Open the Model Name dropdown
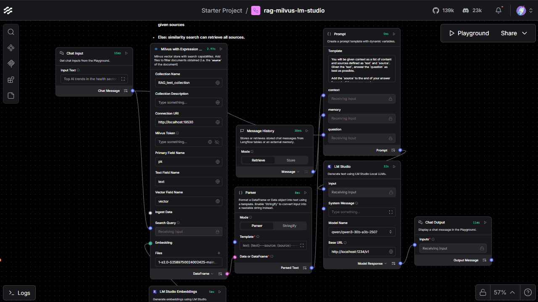The width and height of the screenshot is (538, 302). (361, 232)
